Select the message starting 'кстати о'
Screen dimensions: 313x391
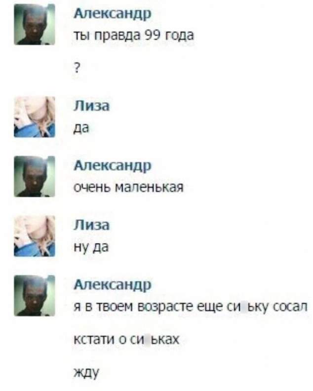[x=126, y=339]
